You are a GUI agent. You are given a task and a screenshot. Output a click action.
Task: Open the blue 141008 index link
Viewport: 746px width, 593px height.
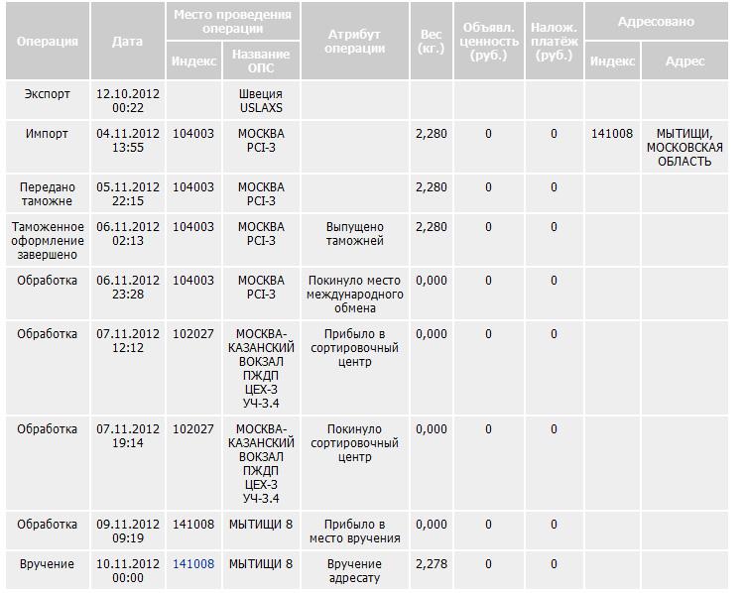coord(193,564)
